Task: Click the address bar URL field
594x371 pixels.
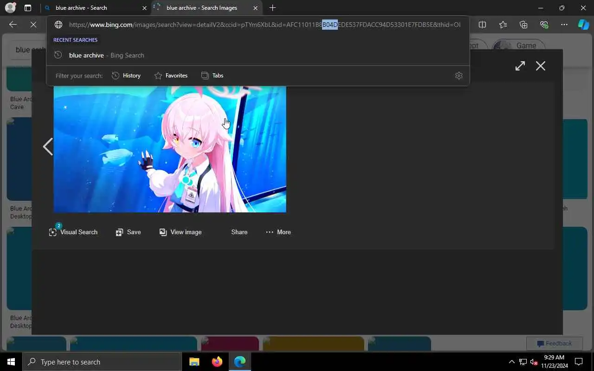Action: tap(265, 25)
